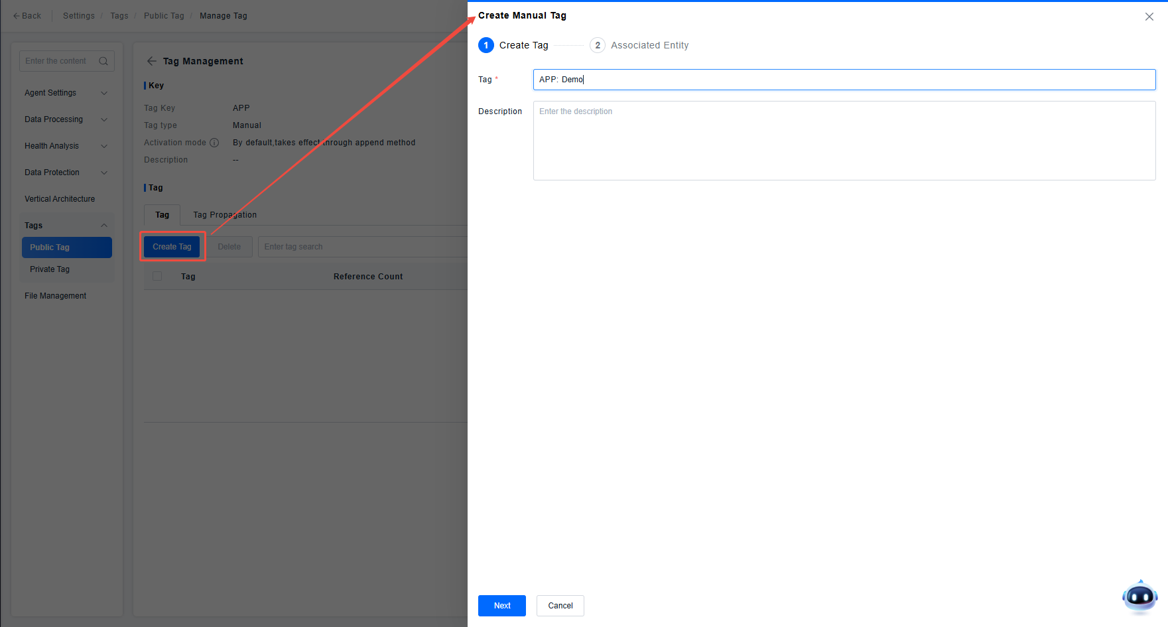Image resolution: width=1168 pixels, height=627 pixels.
Task: Click the back arrow beside Tag Management
Action: pos(152,61)
